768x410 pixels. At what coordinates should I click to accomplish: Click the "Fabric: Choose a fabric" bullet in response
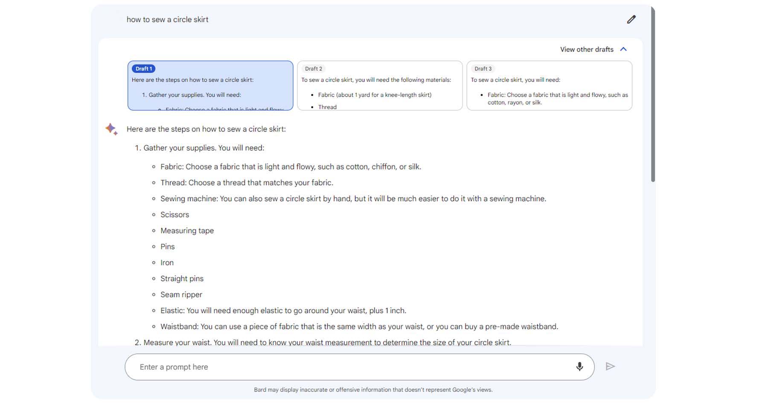(x=290, y=167)
